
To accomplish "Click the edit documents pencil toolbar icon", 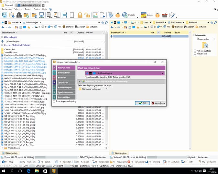I will 111,15.
